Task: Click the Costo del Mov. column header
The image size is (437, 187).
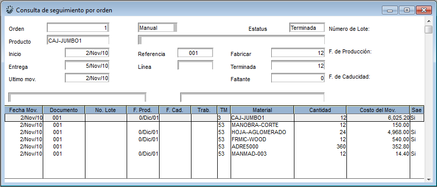Action: tap(378, 110)
